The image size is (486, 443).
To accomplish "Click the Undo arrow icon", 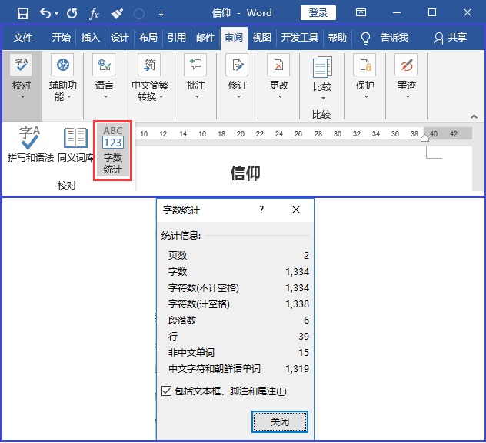I will tap(45, 13).
